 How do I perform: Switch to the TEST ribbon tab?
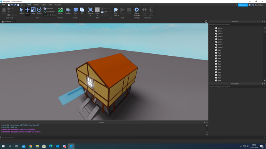tap(44, 5)
